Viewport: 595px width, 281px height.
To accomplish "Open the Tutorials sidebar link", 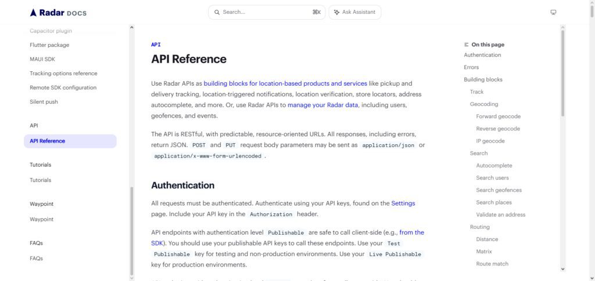I will [40, 180].
